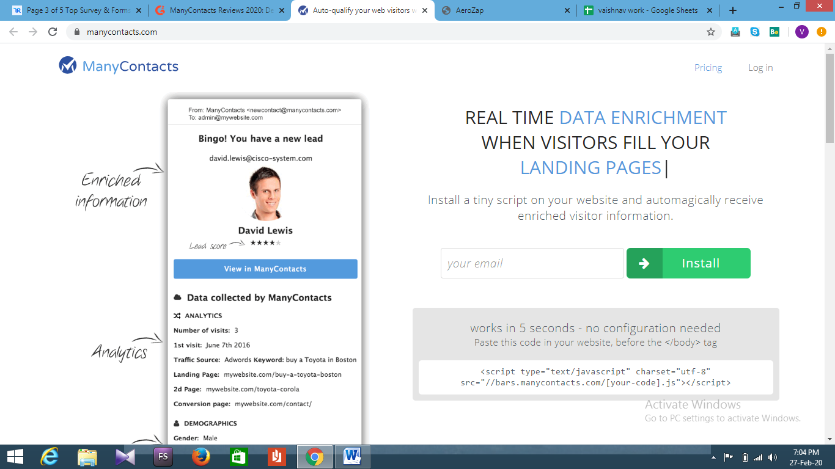This screenshot has height=469, width=835.
Task: Open Visual Studio from the taskbar
Action: [x=125, y=457]
